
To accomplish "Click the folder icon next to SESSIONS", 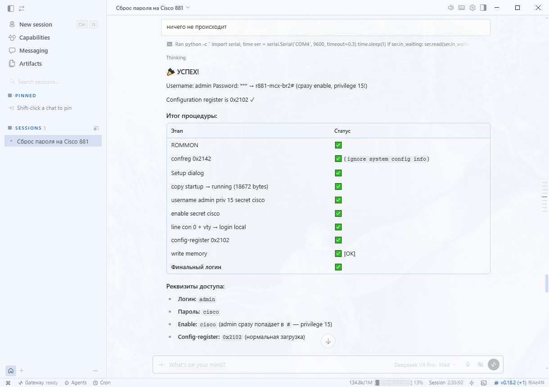I will (96, 128).
